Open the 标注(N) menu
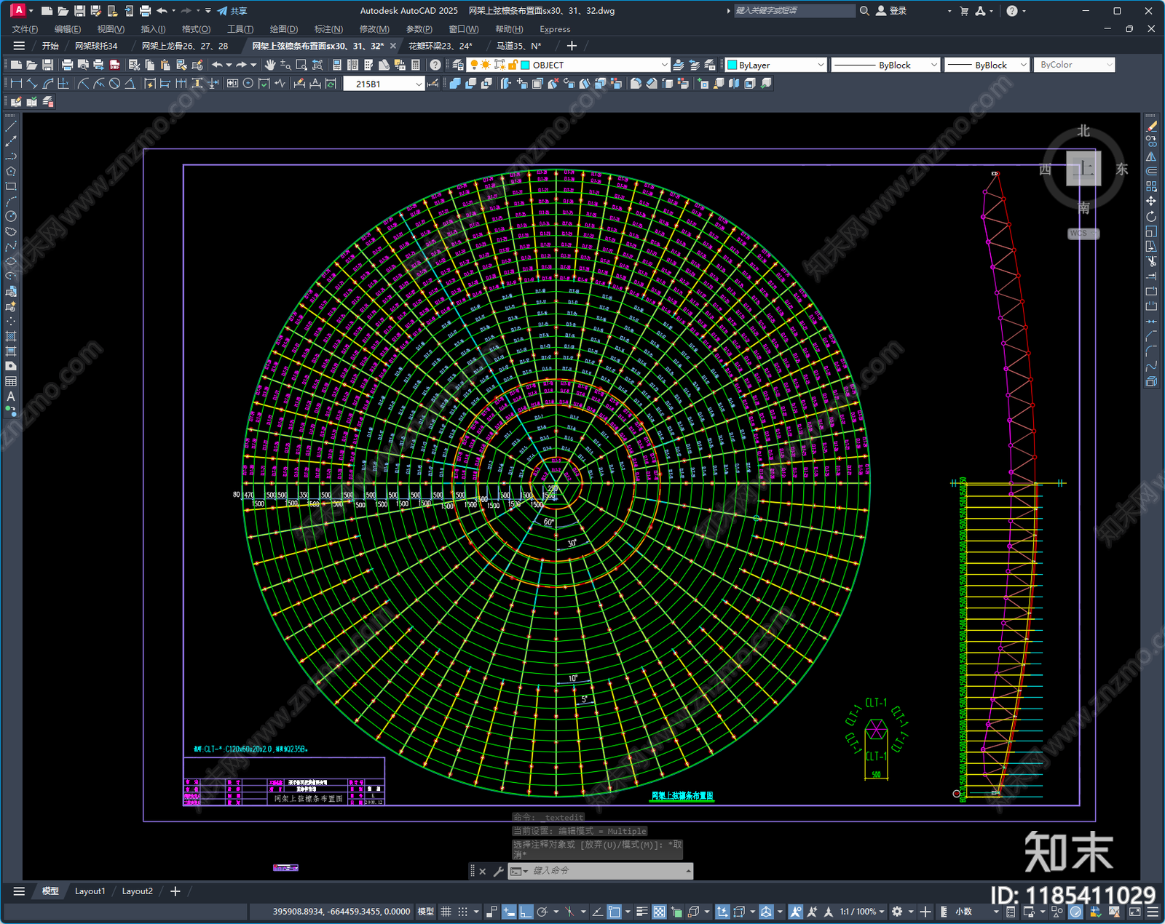Screen dimensions: 1165x924 click(328, 29)
